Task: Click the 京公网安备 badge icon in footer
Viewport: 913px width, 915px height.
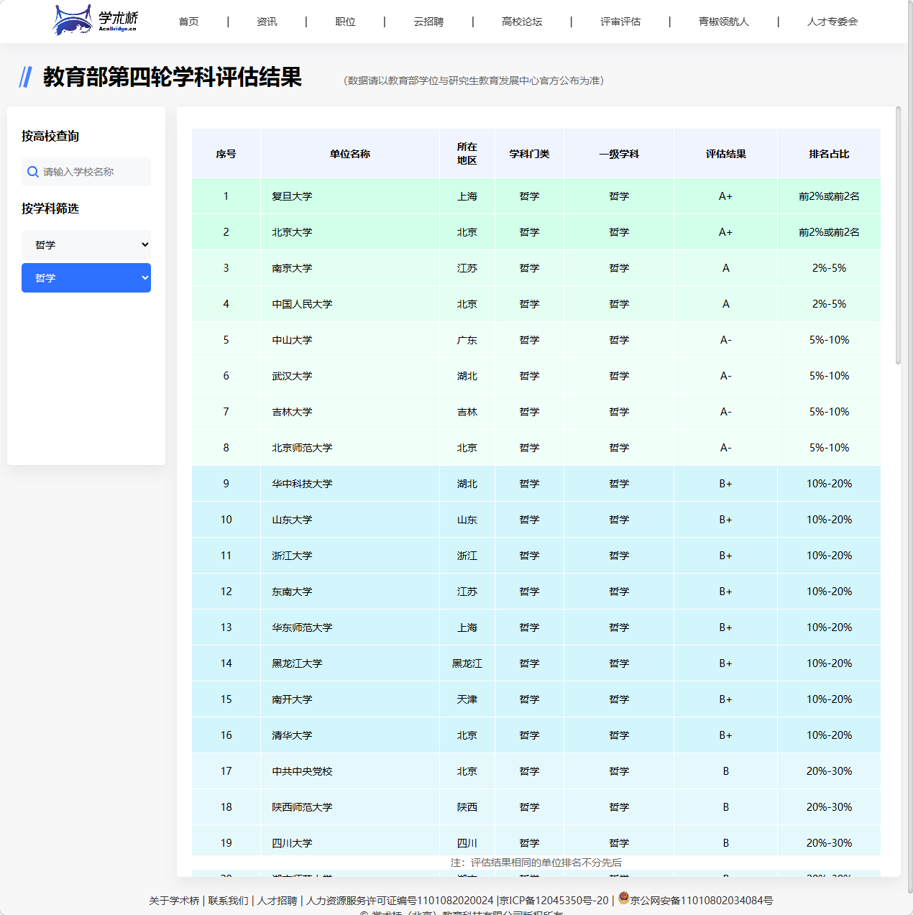Action: click(x=622, y=899)
